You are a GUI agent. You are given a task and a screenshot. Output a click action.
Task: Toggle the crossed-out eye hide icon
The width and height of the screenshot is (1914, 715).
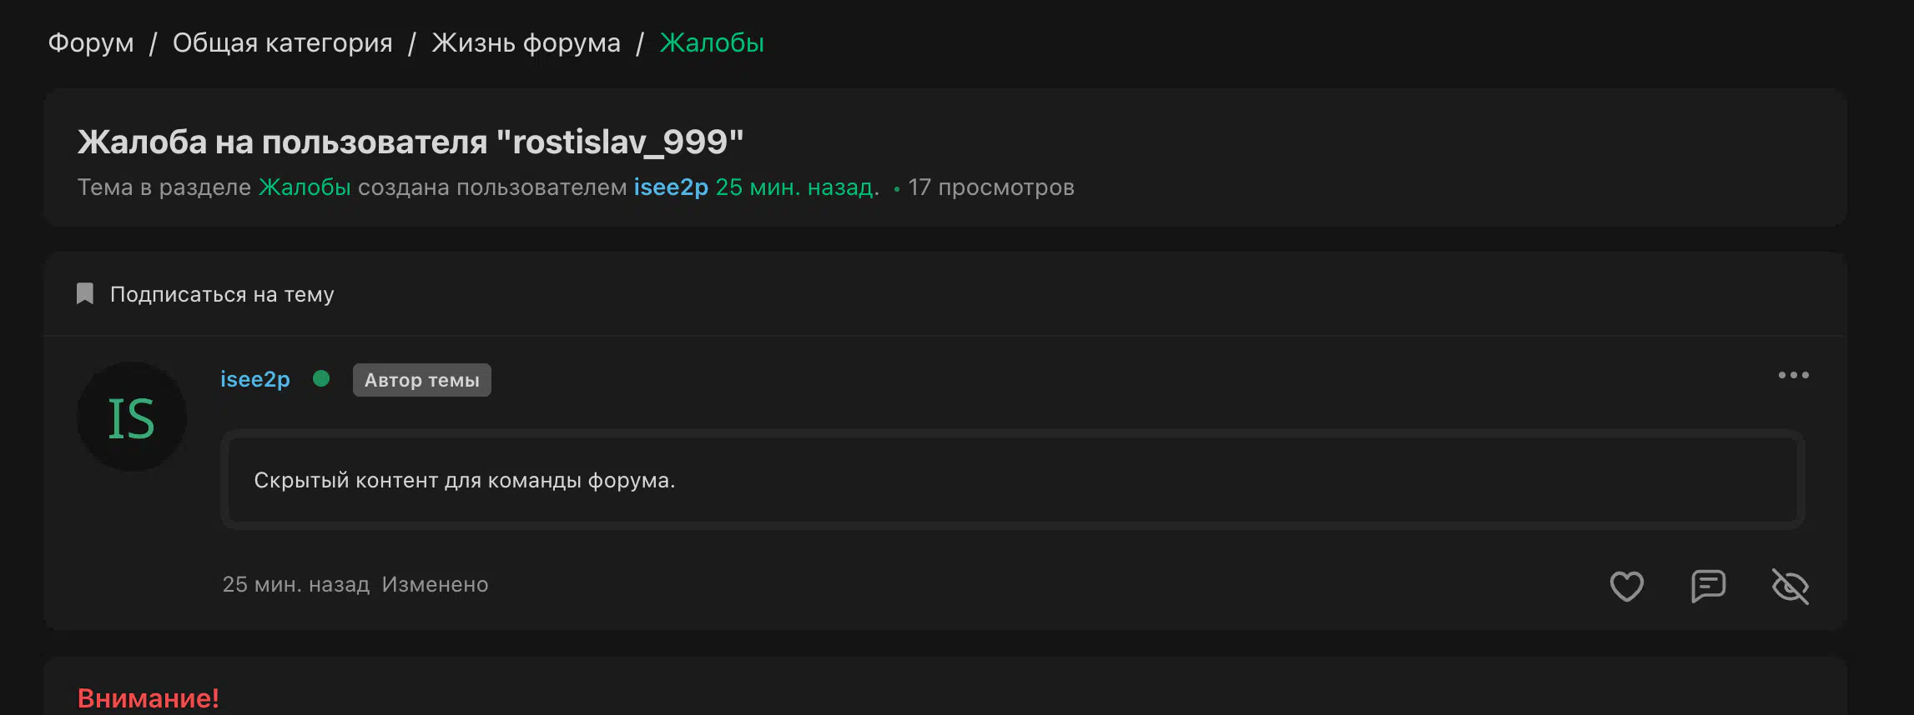tap(1790, 586)
